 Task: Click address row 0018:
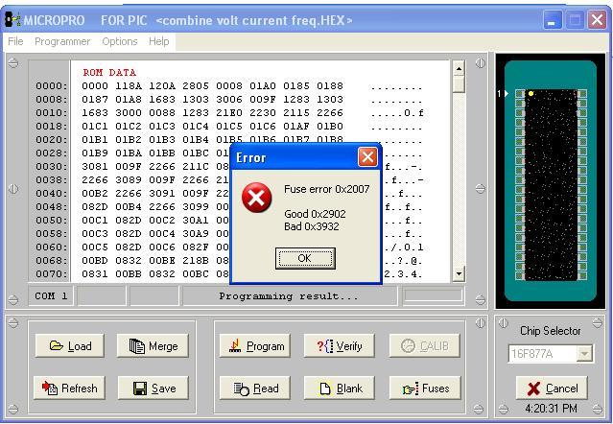pos(52,127)
